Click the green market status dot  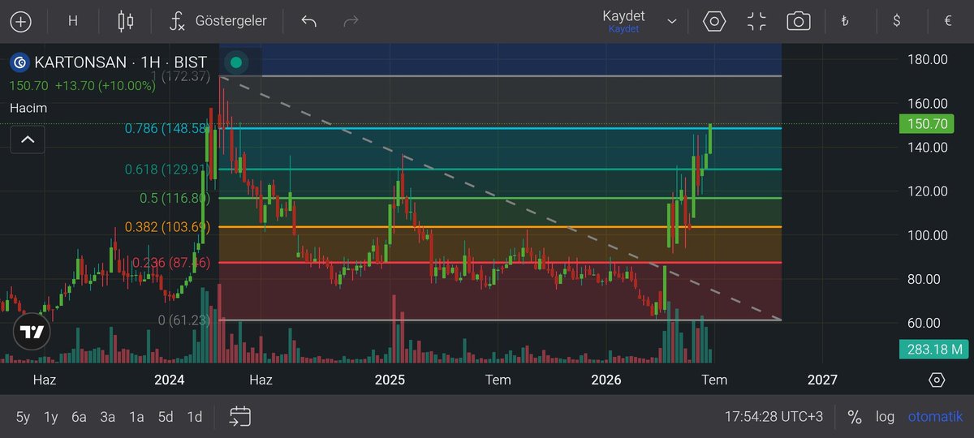click(x=235, y=62)
